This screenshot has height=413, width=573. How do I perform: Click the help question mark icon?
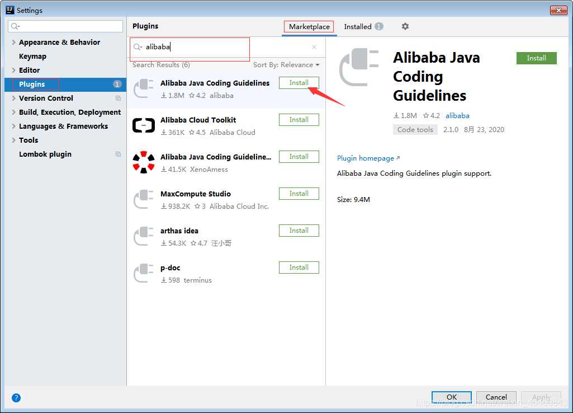[x=16, y=397]
